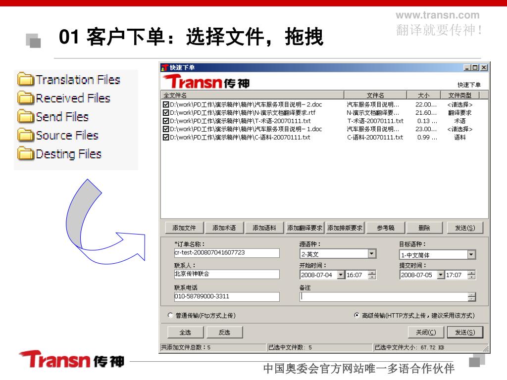Click the 添加翻译要求 button
This screenshot has width=507, height=380.
pos(304,228)
